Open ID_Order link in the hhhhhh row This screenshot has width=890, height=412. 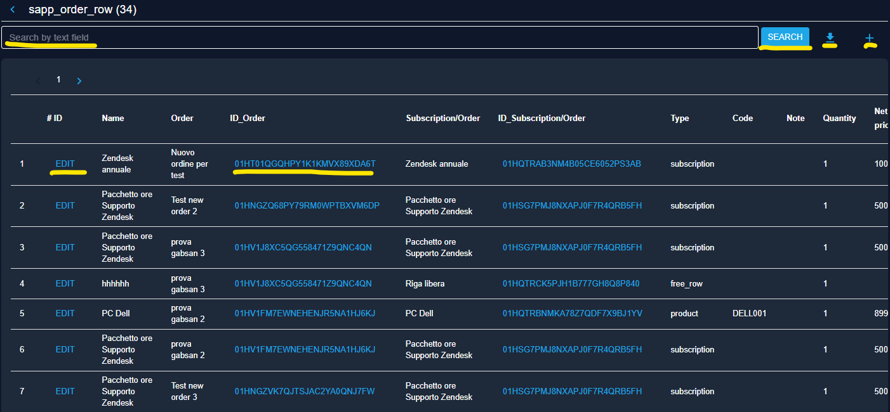coord(303,284)
